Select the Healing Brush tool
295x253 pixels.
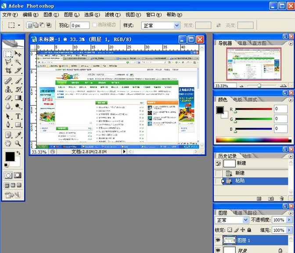click(8, 81)
